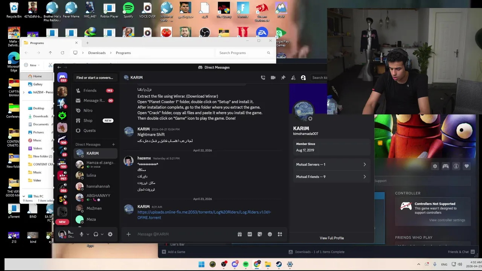Screen dimensions: 482x271
Task: Expand Mutual Friends — 9
Action: pos(331,177)
